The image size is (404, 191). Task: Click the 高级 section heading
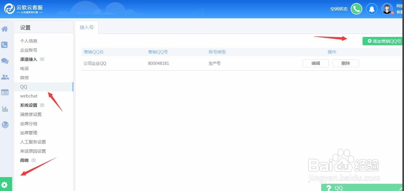click(24, 160)
